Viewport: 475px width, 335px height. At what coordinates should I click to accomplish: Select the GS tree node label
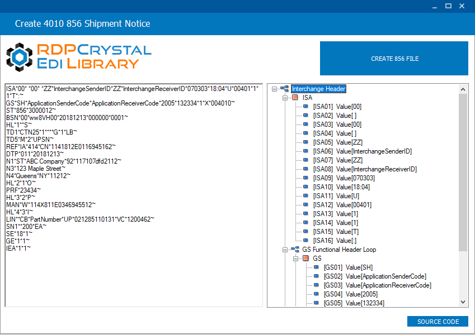tap(317, 259)
